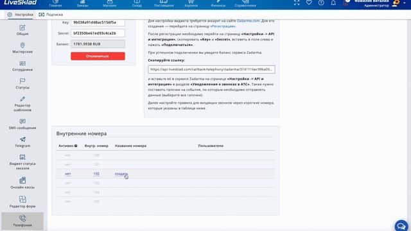
Task: Click internal number 100
Action: [96, 155]
